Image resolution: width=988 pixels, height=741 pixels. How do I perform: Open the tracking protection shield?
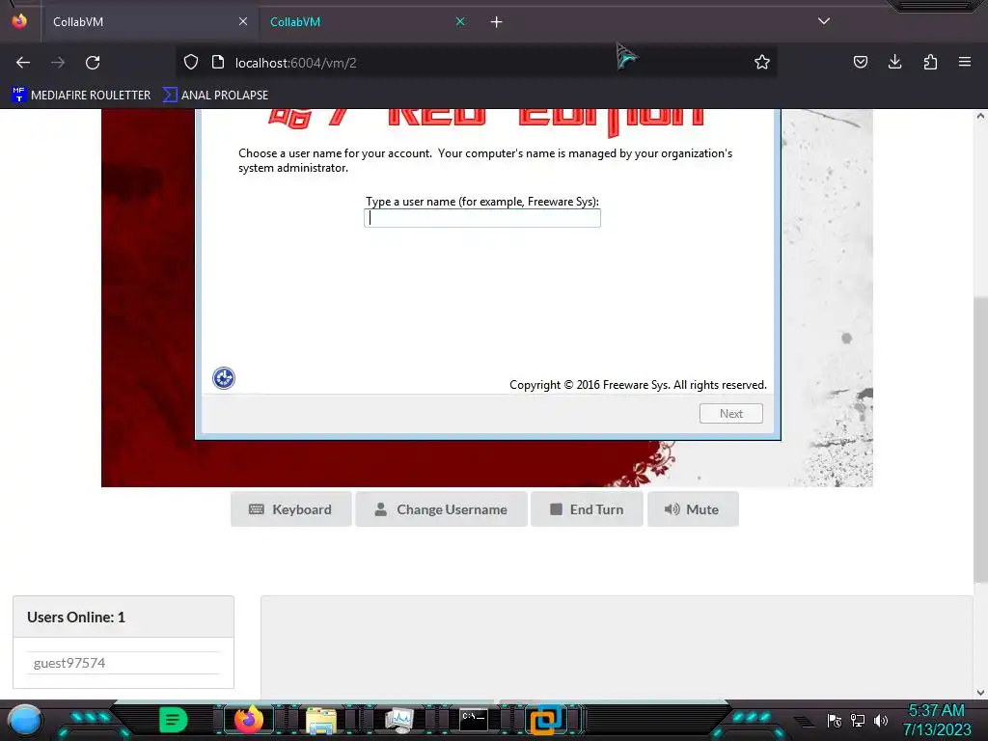click(x=191, y=63)
